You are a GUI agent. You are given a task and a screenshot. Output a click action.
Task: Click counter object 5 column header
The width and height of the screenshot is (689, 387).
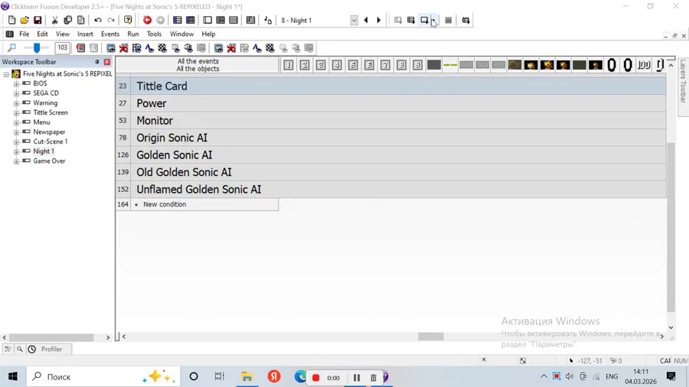(x=353, y=65)
